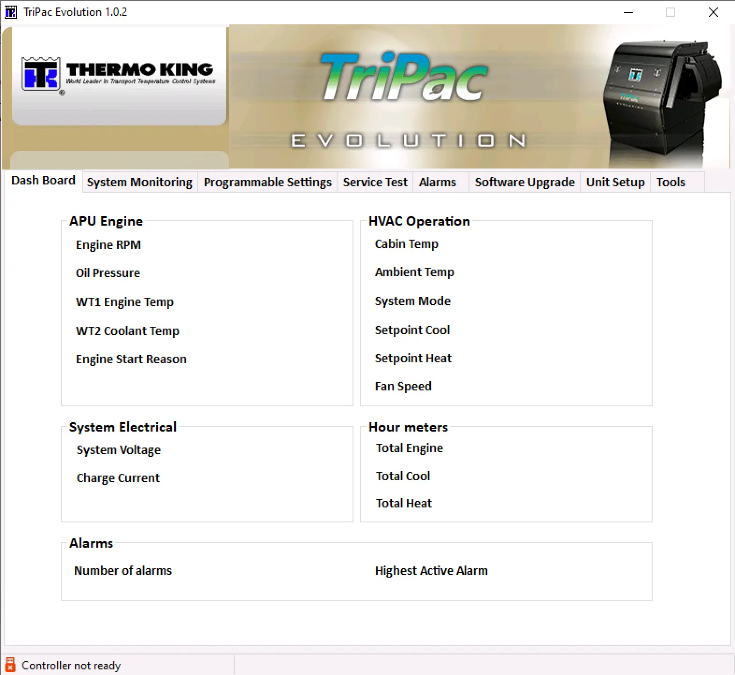The width and height of the screenshot is (735, 675).
Task: Switch to the Software Upgrade tab
Action: 525,182
